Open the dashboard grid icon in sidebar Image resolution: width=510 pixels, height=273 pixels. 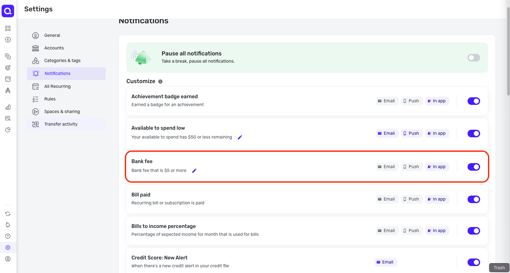point(8,28)
